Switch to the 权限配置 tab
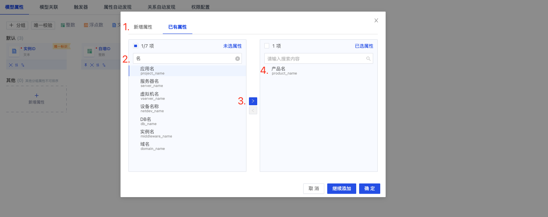This screenshot has height=217, width=548. point(200,7)
